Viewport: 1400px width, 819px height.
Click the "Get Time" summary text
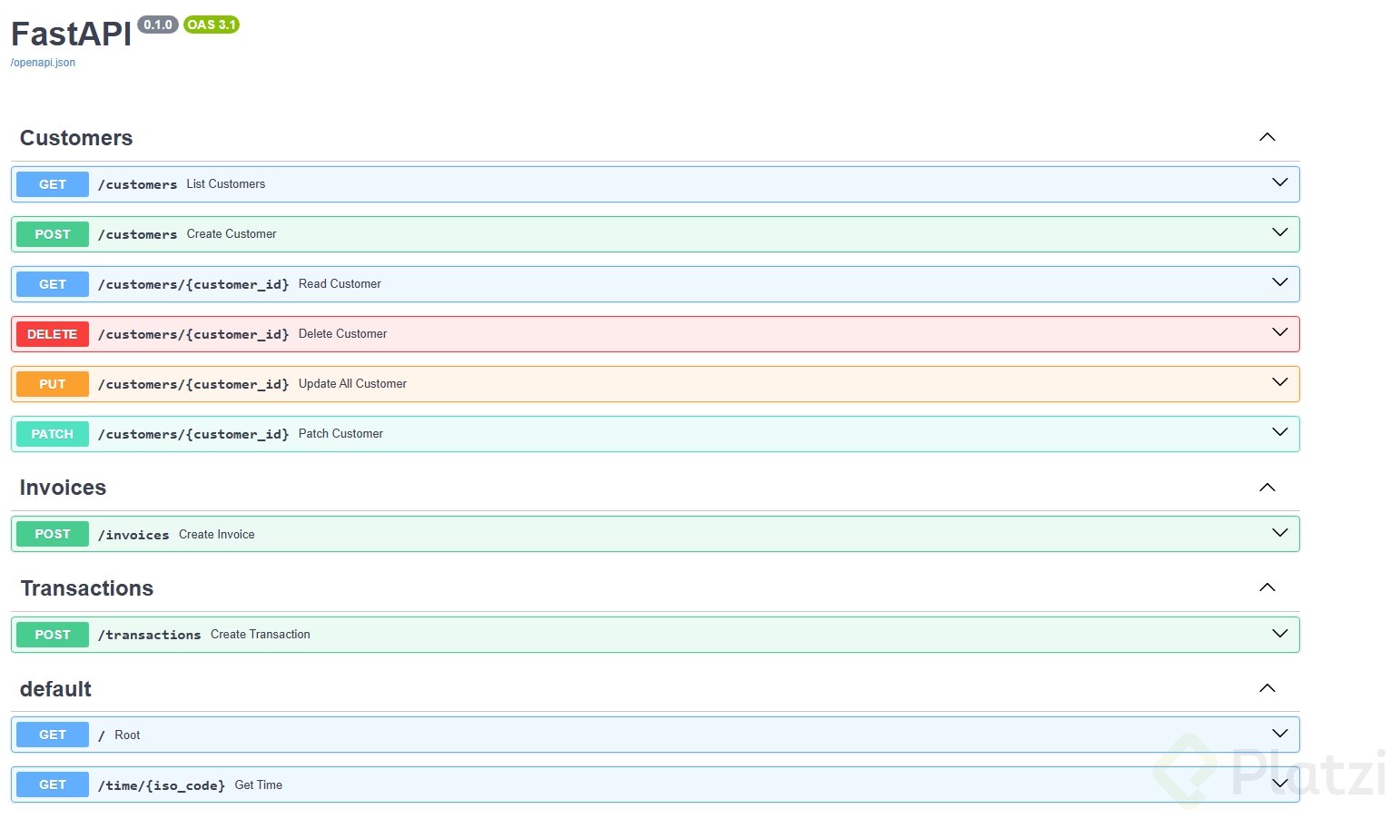click(259, 784)
